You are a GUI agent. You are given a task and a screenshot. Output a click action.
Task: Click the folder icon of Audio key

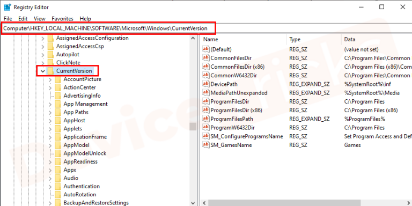(58, 178)
